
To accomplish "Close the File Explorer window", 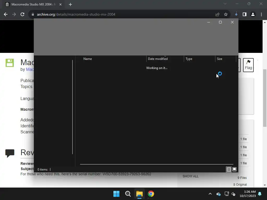I will coord(232,22).
